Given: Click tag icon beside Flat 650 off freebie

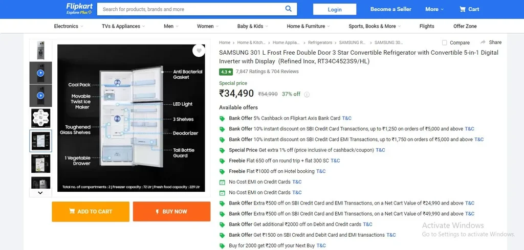Looking at the screenshot, I should [222, 161].
